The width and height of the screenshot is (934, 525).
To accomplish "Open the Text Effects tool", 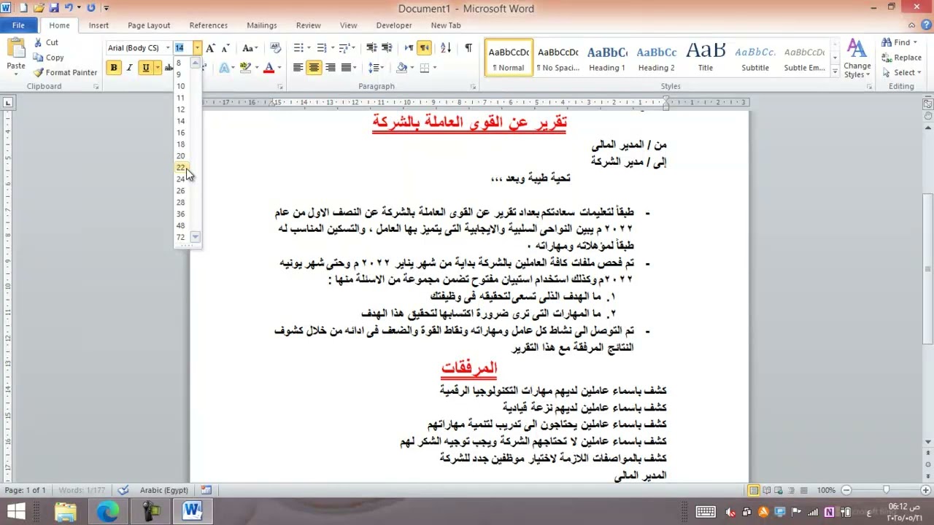I will pos(225,68).
